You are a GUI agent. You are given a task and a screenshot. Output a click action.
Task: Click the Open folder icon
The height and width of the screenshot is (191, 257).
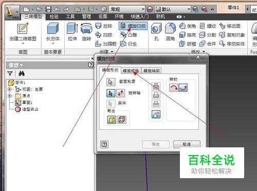(x=39, y=9)
